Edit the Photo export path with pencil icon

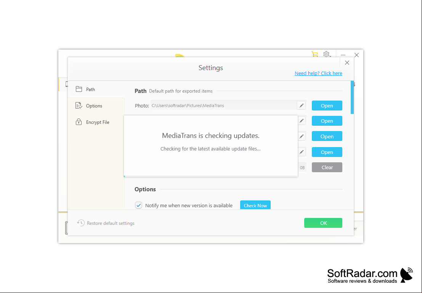[x=302, y=106]
